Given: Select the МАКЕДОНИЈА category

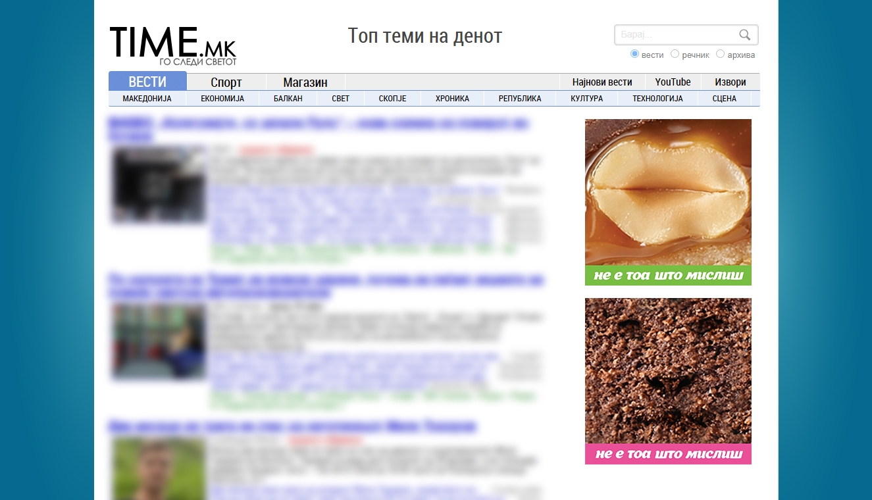Looking at the screenshot, I should 147,99.
